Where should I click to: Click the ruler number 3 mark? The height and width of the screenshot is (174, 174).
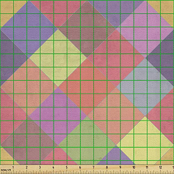tap(40, 167)
